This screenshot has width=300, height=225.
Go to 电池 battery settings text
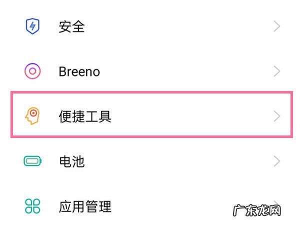click(71, 161)
